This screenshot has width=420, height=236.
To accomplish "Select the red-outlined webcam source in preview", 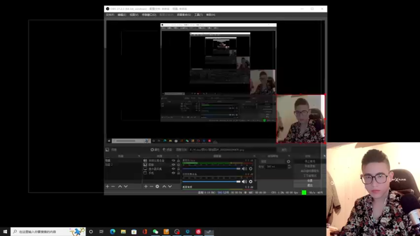I will (300, 119).
